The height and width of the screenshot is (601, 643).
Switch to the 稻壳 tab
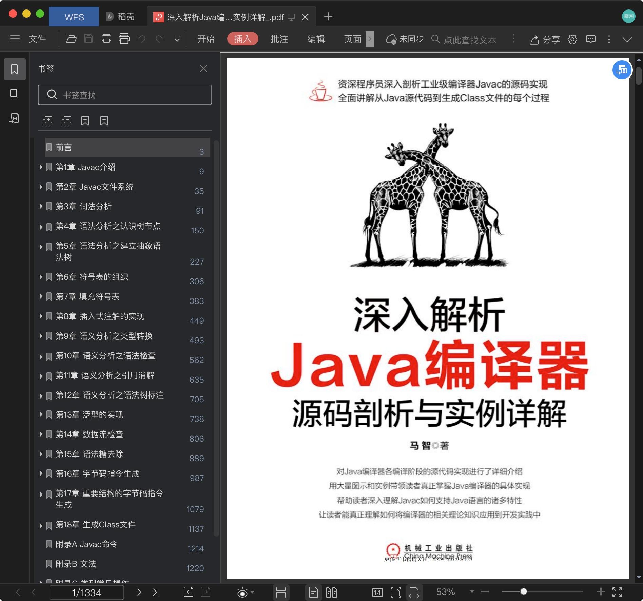tap(120, 17)
